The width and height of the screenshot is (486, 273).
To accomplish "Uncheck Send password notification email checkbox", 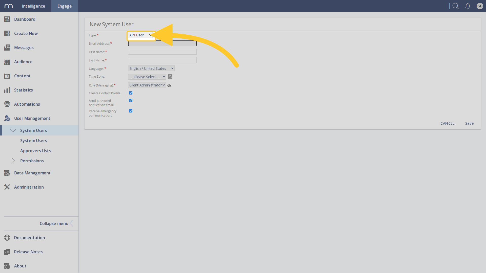I will [131, 101].
